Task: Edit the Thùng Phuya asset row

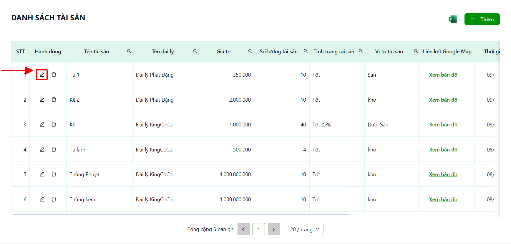Action: pos(42,174)
